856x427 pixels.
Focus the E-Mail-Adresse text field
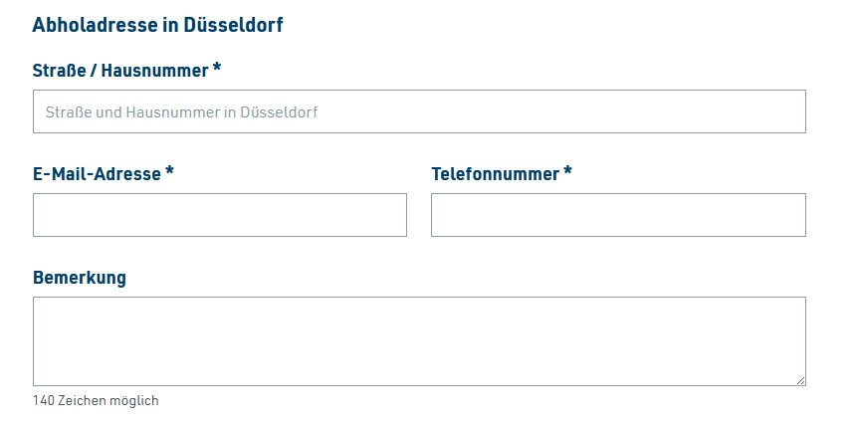coord(219,215)
